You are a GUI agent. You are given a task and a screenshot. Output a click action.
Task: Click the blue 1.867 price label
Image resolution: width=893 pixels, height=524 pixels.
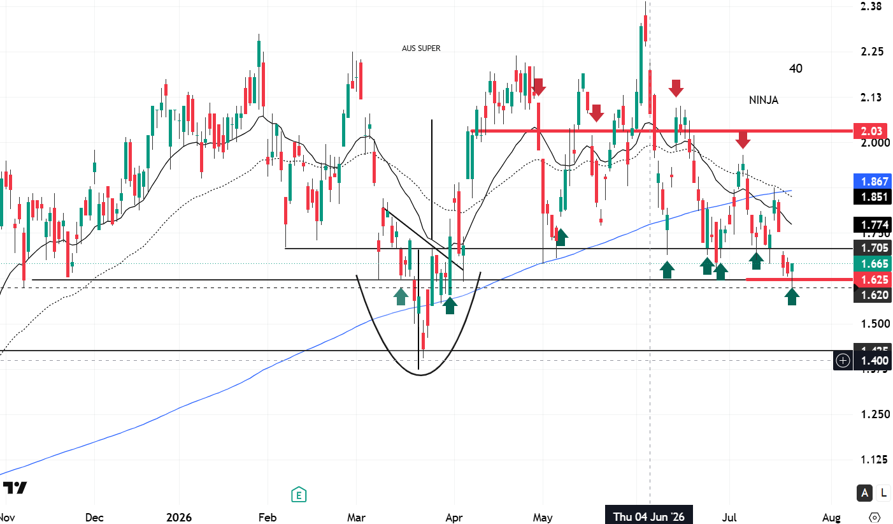point(872,182)
